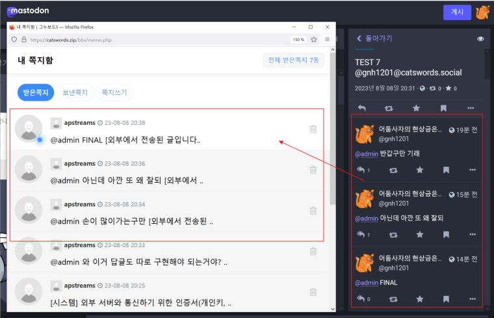This screenshot has height=318, width=494.
Task: Delete the 20:38 message from apstreams
Action: [x=313, y=129]
